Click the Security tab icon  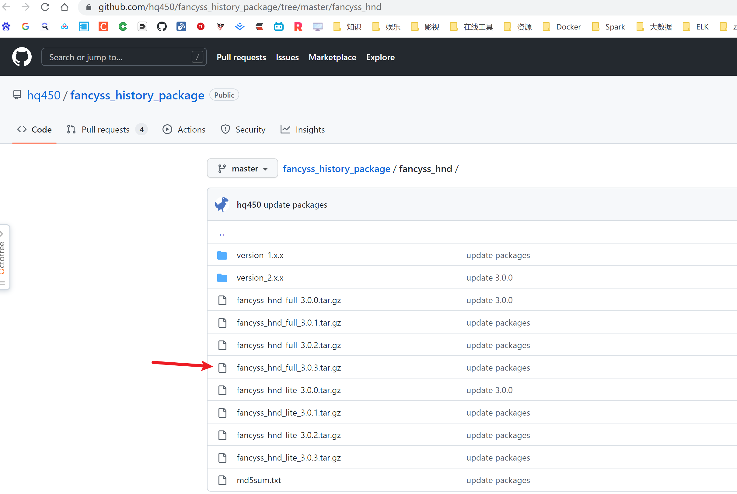point(225,129)
